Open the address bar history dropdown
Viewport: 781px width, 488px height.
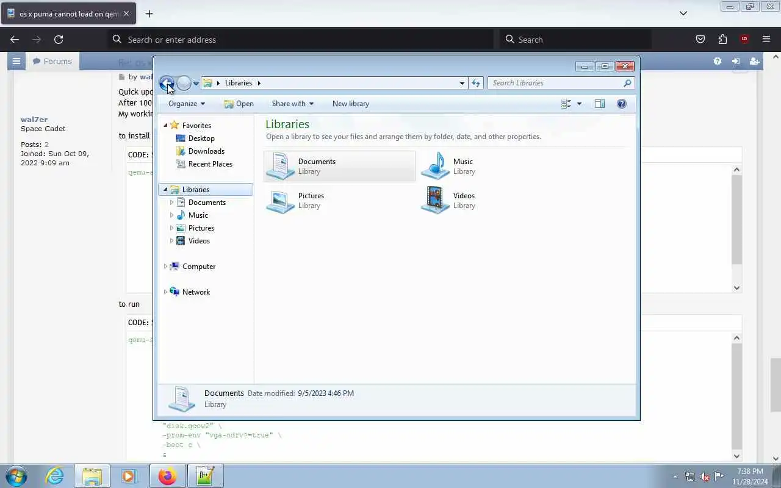(x=462, y=83)
